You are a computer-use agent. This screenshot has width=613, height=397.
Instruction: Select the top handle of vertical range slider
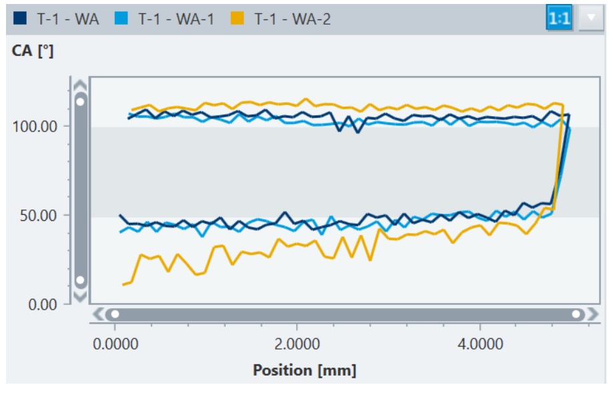[x=81, y=101]
